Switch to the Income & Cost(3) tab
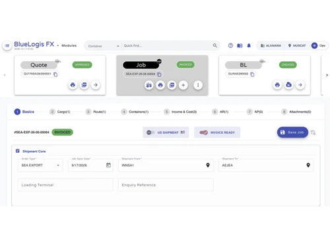 (x=180, y=112)
